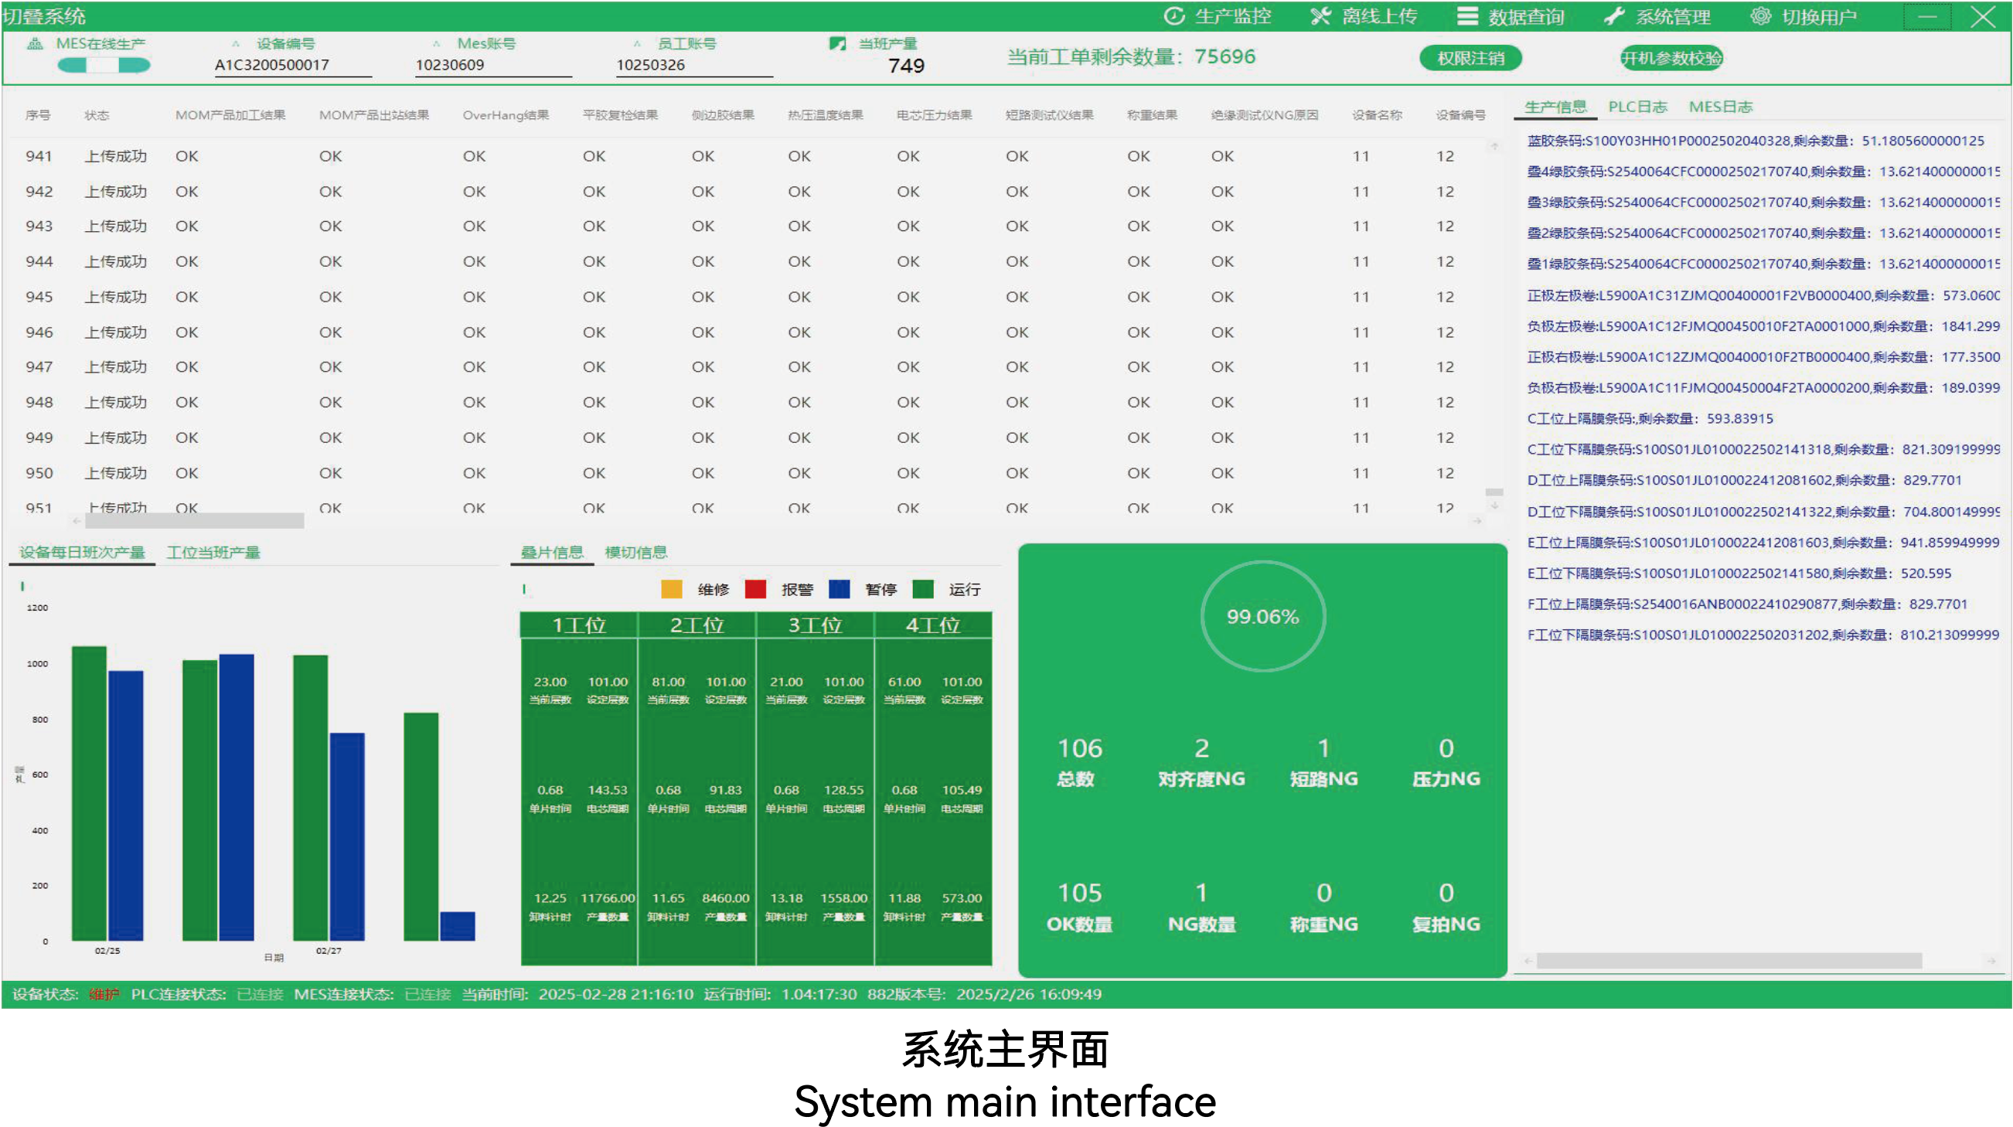Click the 开机参数校验 button
The height and width of the screenshot is (1127, 2013).
point(1671,58)
